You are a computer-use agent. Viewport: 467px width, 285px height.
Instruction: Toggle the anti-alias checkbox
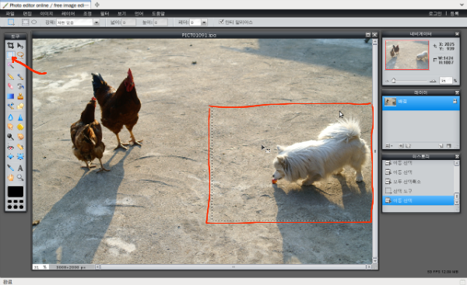[x=221, y=22]
